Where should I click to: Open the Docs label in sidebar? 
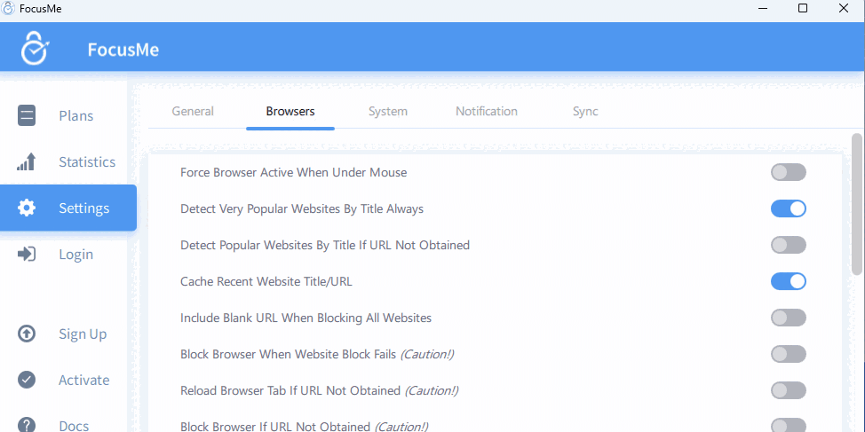tap(74, 426)
